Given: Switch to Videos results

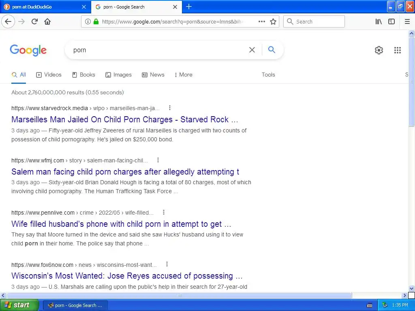Looking at the screenshot, I should pos(49,75).
